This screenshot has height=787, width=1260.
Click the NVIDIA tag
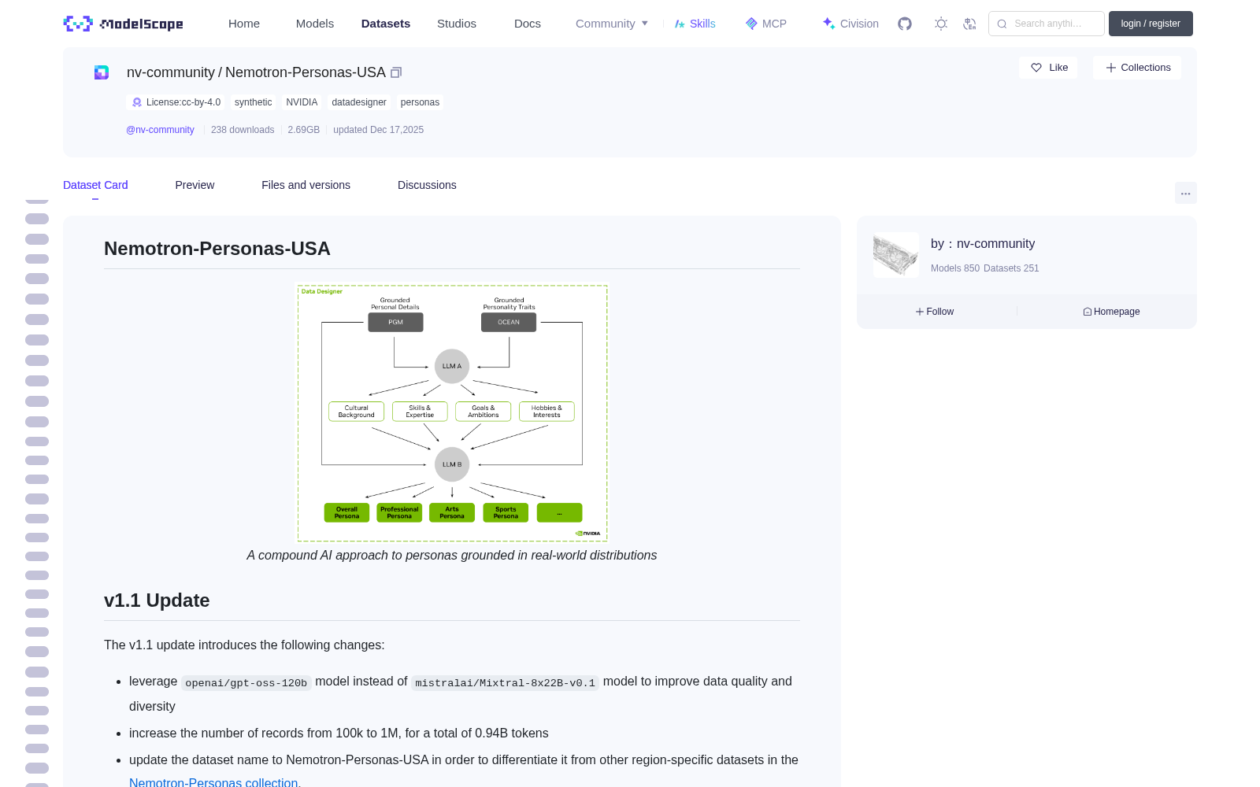point(302,102)
